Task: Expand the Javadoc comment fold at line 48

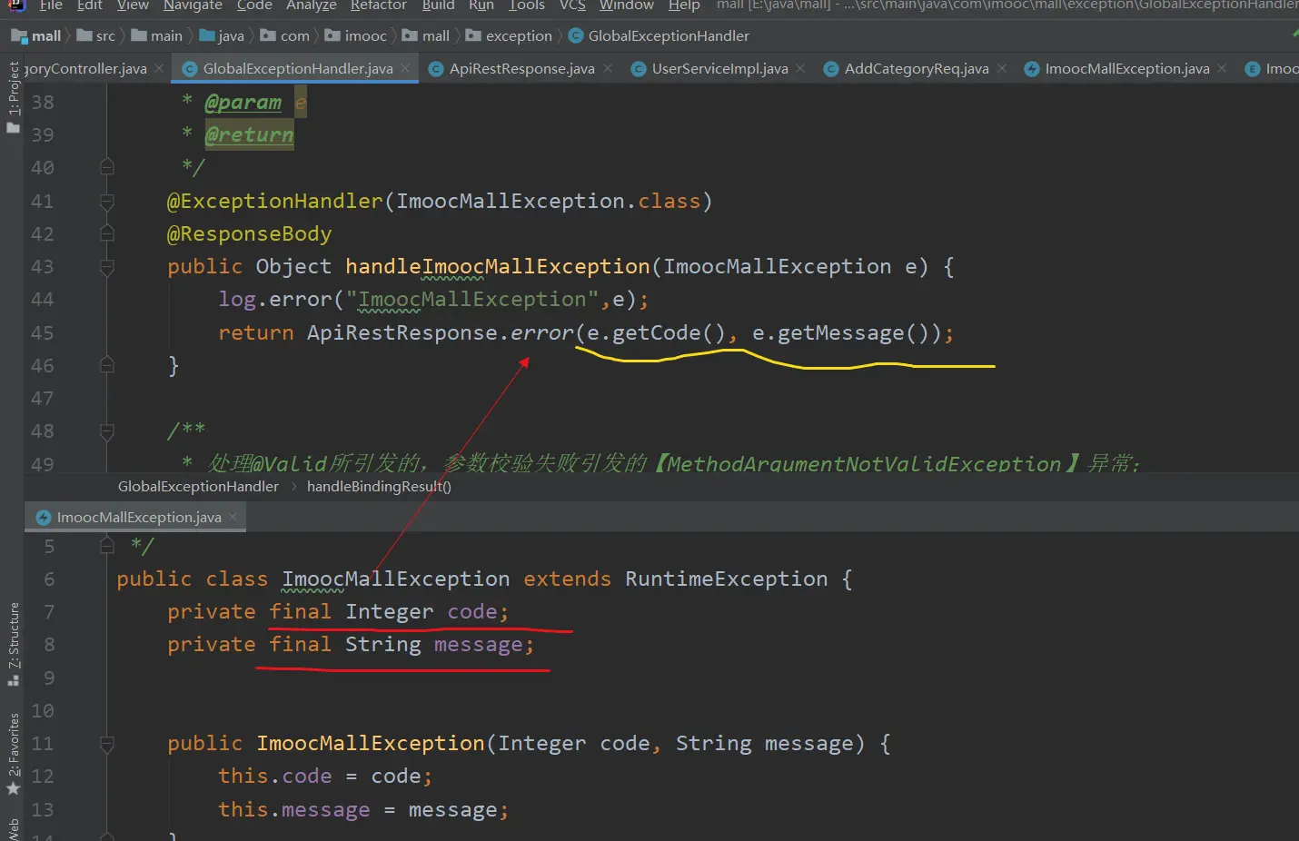Action: (106, 431)
